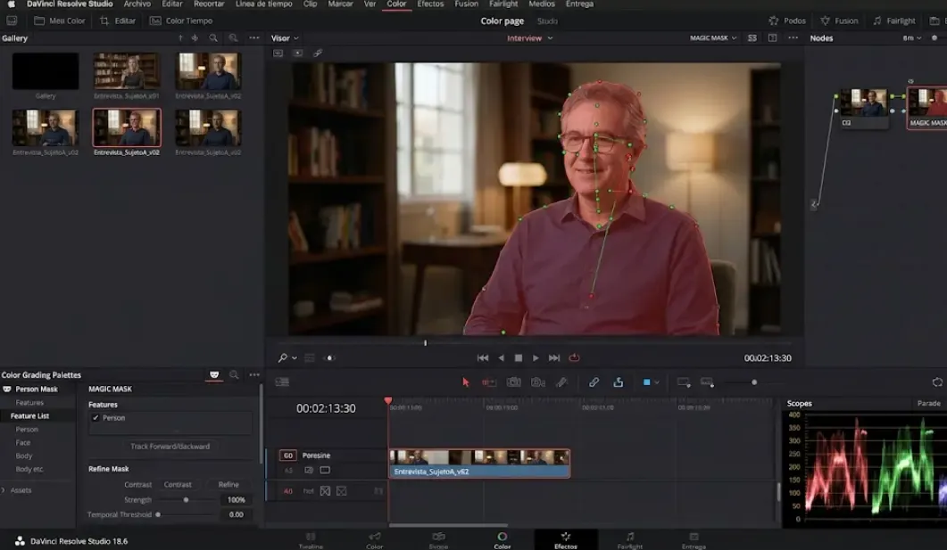Open the MAGIC MASK viewer dropdown
Image resolution: width=947 pixels, height=550 pixels.
pyautogui.click(x=713, y=38)
